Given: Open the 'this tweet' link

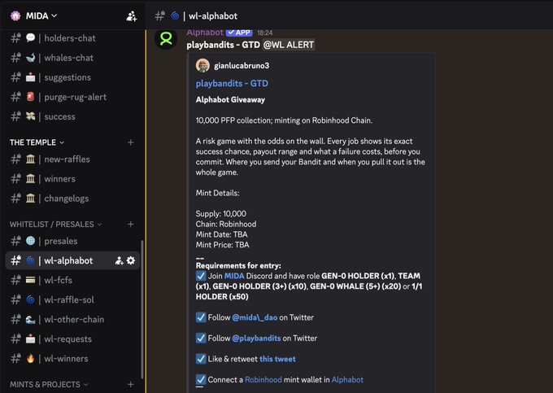Looking at the screenshot, I should point(277,359).
